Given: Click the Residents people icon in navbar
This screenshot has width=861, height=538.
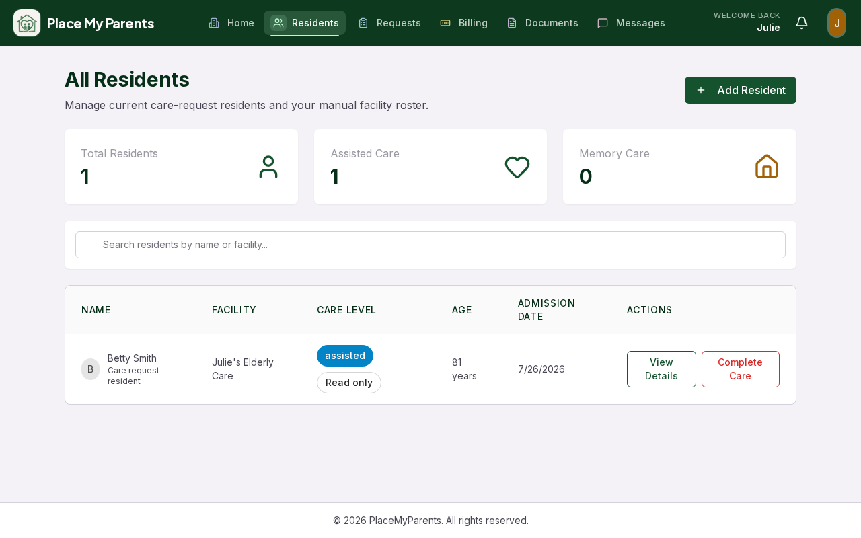Looking at the screenshot, I should 278,23.
